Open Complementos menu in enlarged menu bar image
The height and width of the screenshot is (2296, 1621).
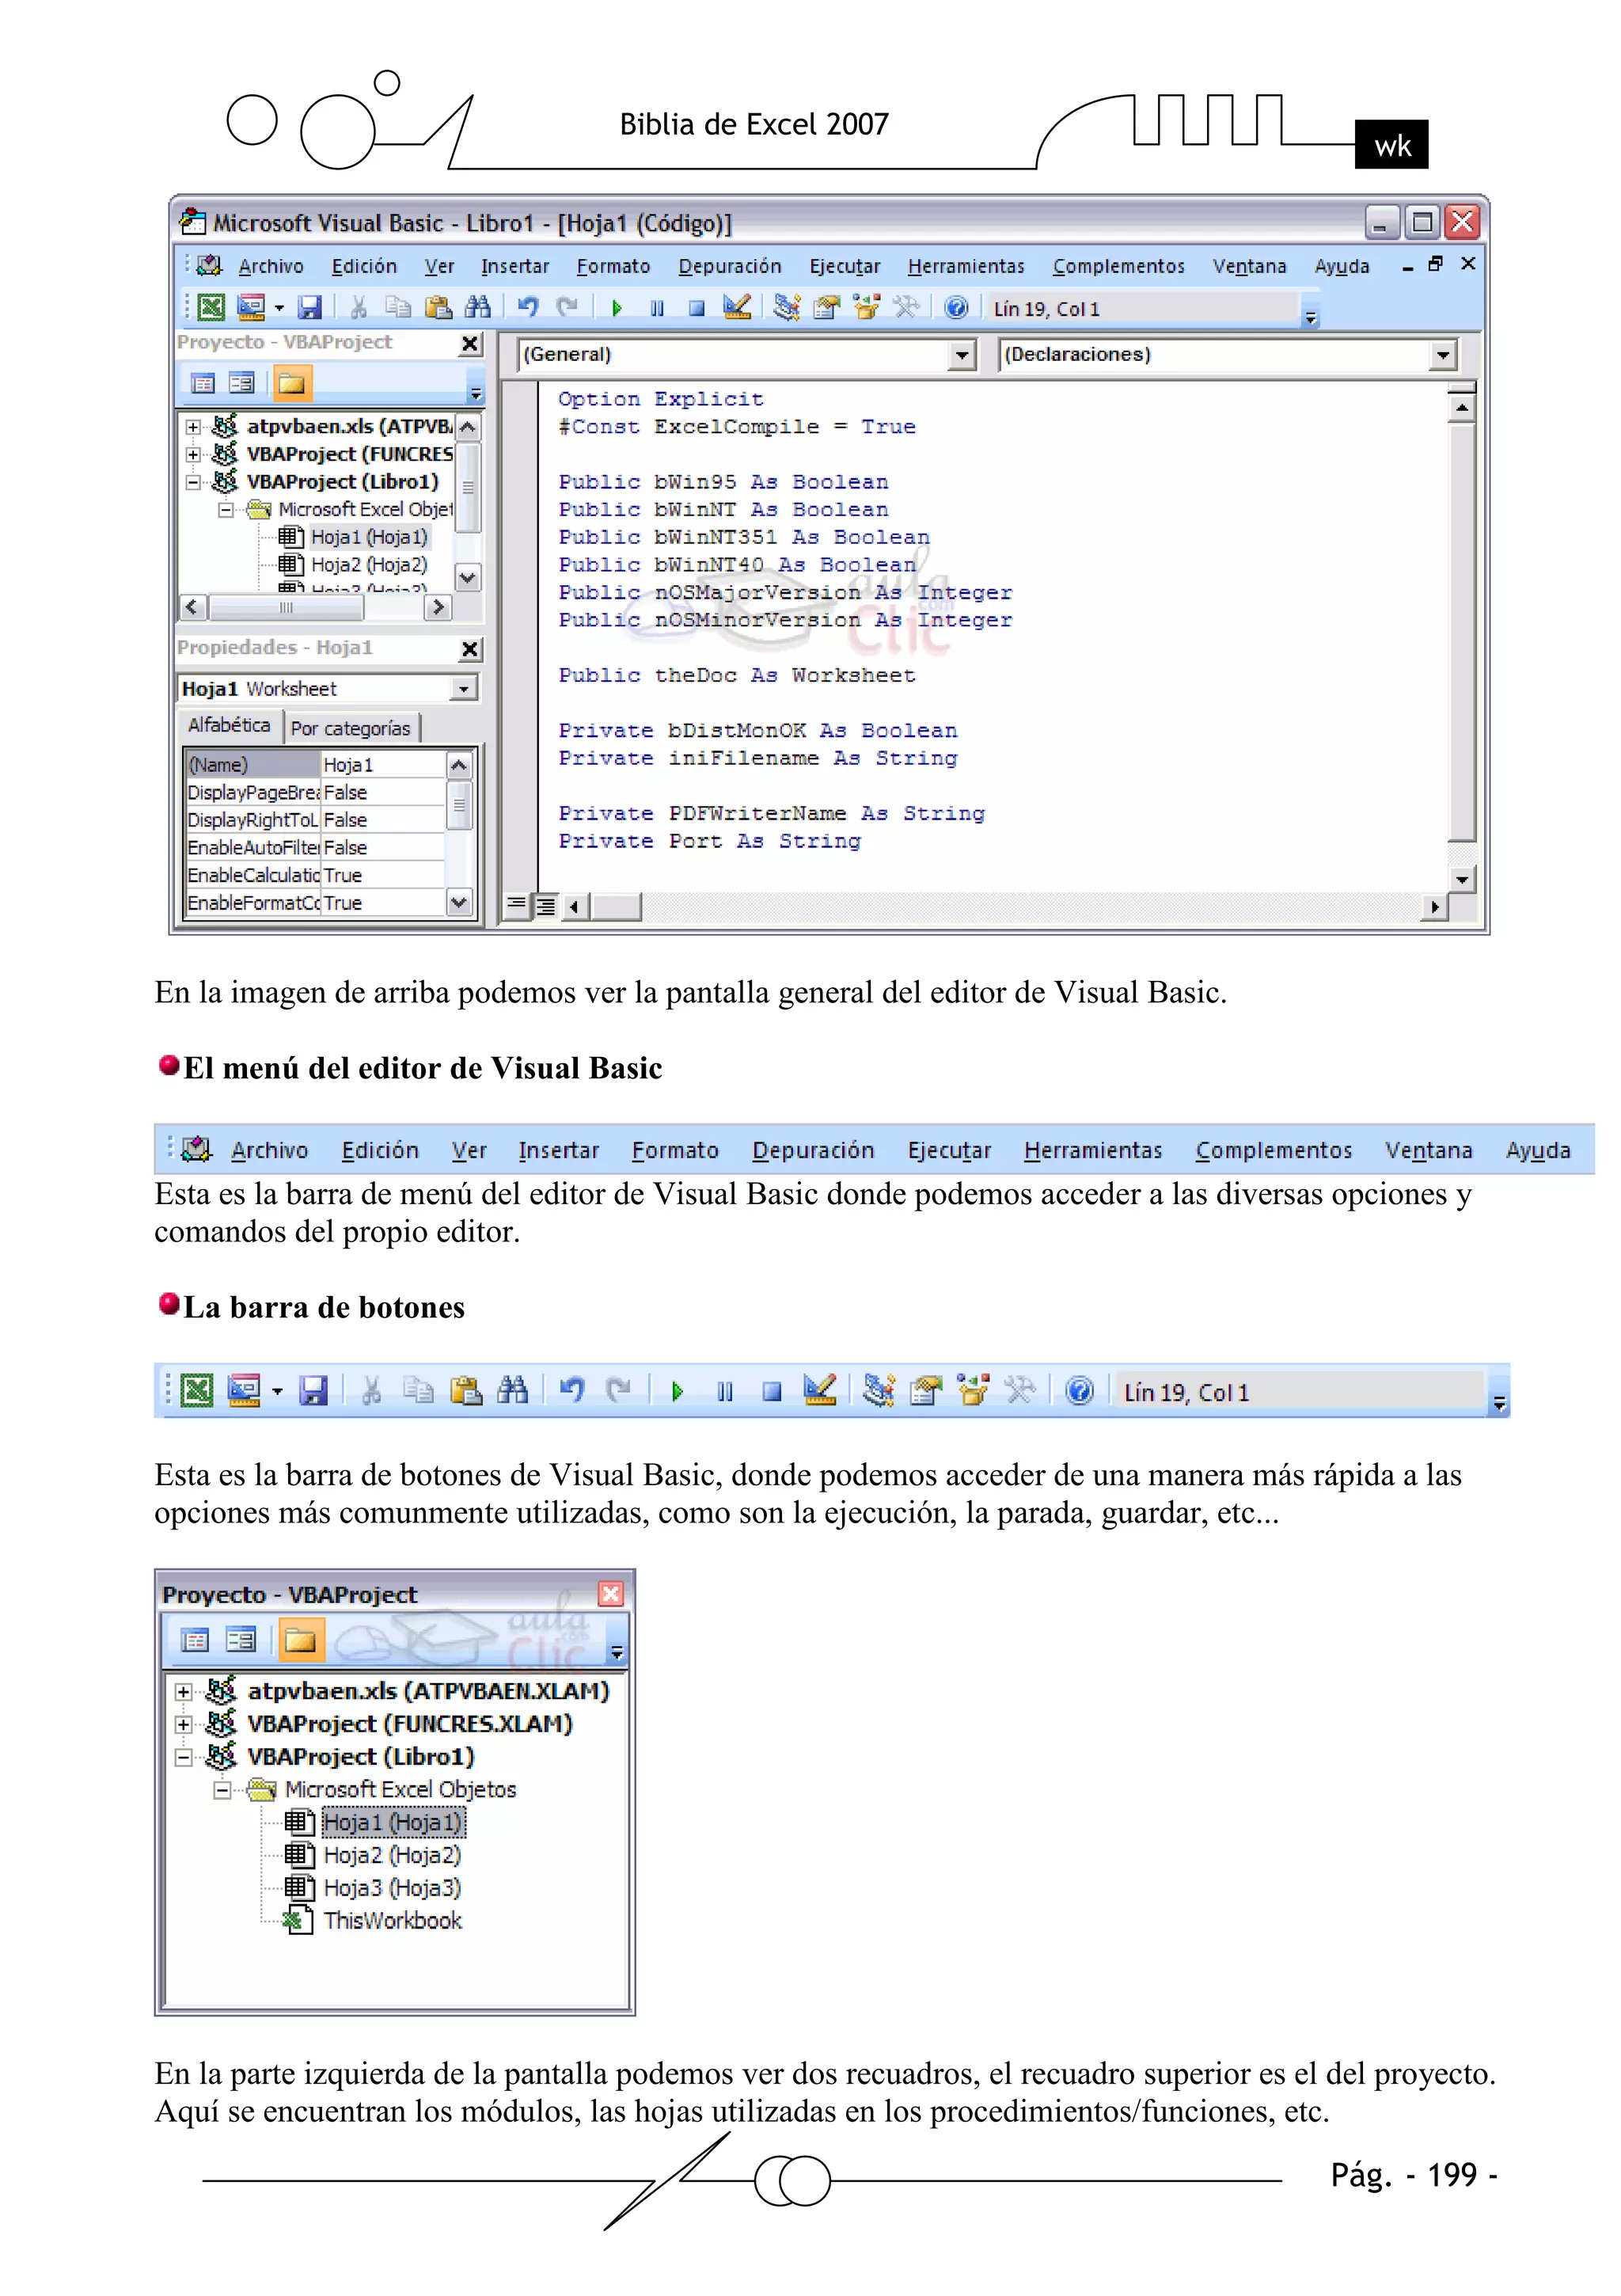coord(1273,1151)
